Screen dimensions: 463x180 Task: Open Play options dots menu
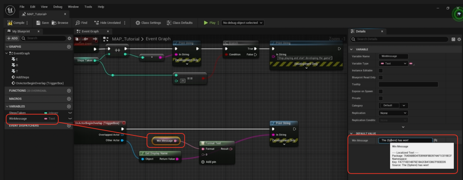coord(218,23)
